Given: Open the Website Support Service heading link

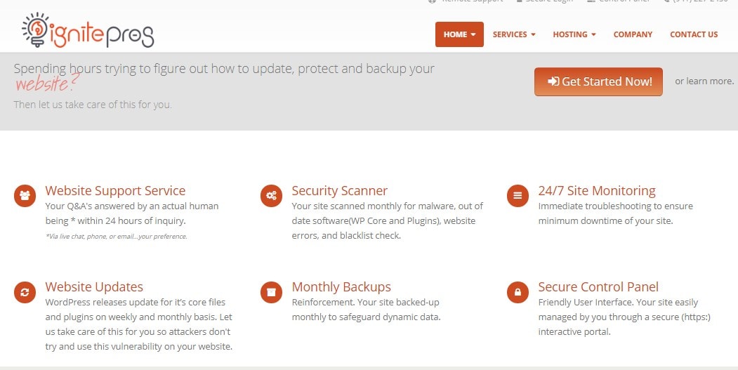Looking at the screenshot, I should (x=115, y=191).
